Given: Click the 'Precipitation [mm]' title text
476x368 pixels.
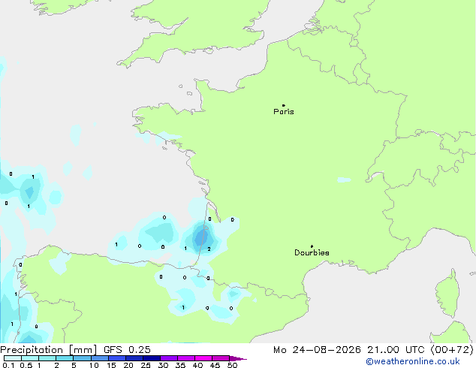Looking at the screenshot, I should 49,350.
